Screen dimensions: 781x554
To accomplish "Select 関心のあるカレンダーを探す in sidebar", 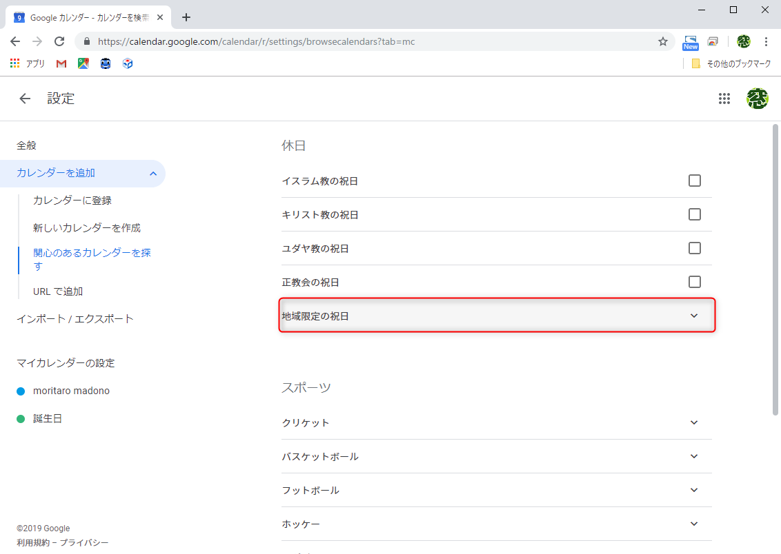I will pyautogui.click(x=92, y=259).
